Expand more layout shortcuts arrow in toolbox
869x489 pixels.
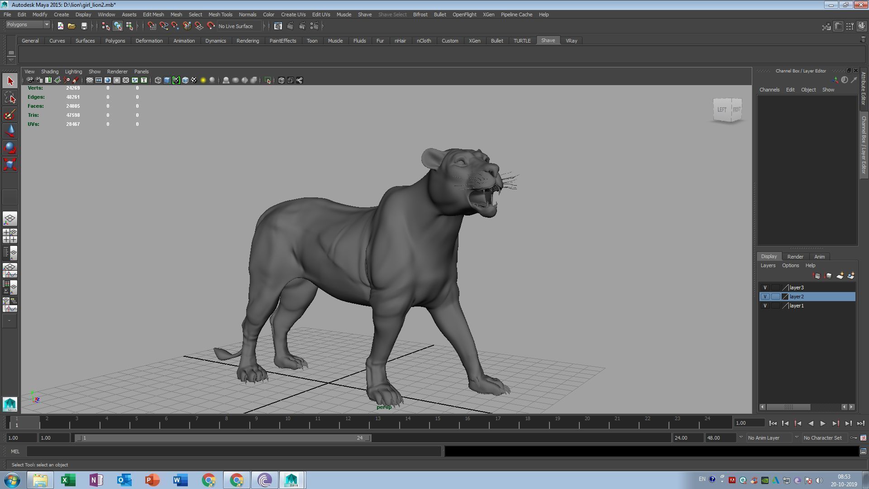pyautogui.click(x=9, y=321)
